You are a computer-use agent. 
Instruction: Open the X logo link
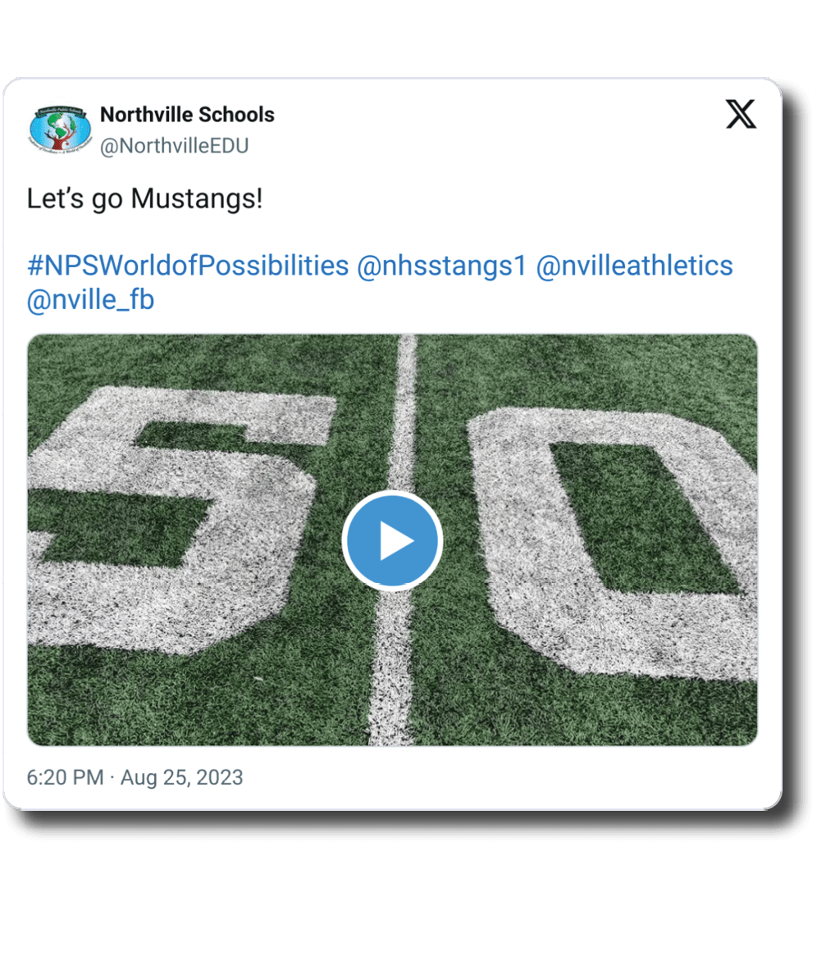[x=741, y=116]
